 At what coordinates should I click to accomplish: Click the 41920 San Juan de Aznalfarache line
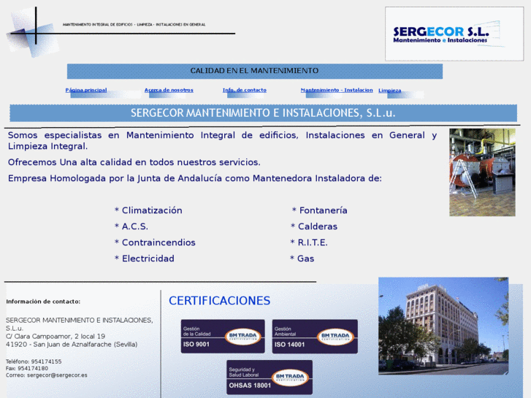pos(72,345)
